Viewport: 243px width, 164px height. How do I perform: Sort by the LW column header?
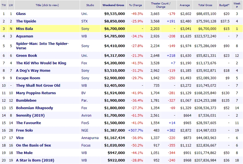[x=11, y=5]
